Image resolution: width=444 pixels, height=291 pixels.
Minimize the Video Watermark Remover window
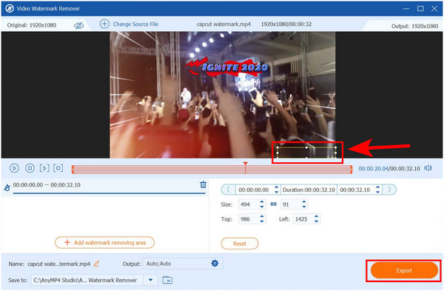(406, 9)
